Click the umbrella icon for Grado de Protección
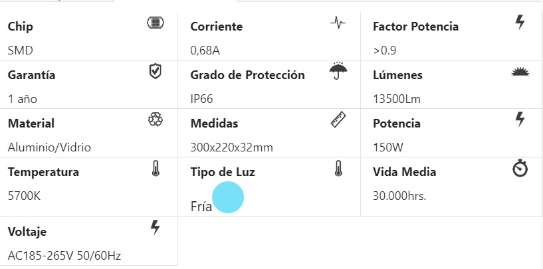The image size is (543, 269). 338,71
